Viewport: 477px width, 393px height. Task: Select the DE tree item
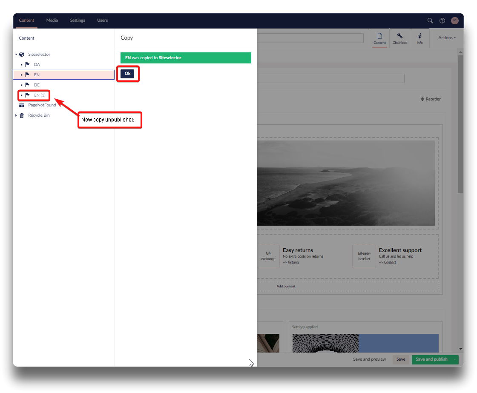point(37,85)
